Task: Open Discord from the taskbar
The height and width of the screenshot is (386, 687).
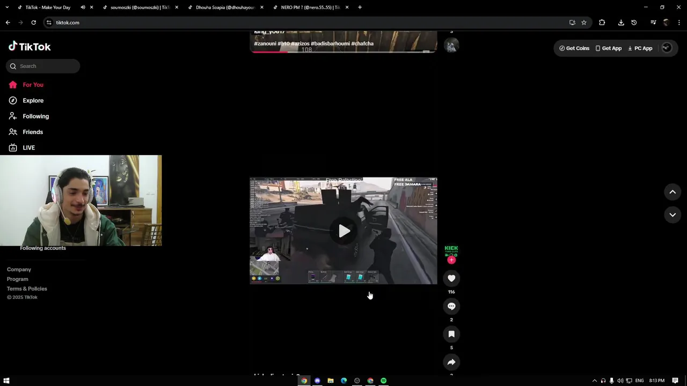Action: click(x=317, y=381)
